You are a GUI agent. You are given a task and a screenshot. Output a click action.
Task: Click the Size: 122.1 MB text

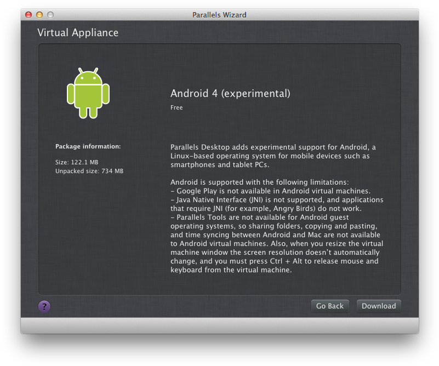77,162
